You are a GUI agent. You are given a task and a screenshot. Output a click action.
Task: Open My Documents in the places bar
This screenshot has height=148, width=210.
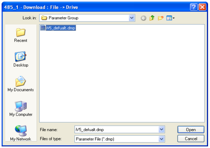click(x=21, y=84)
